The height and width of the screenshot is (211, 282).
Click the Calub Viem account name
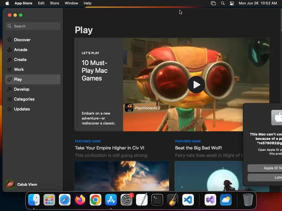pos(27,184)
